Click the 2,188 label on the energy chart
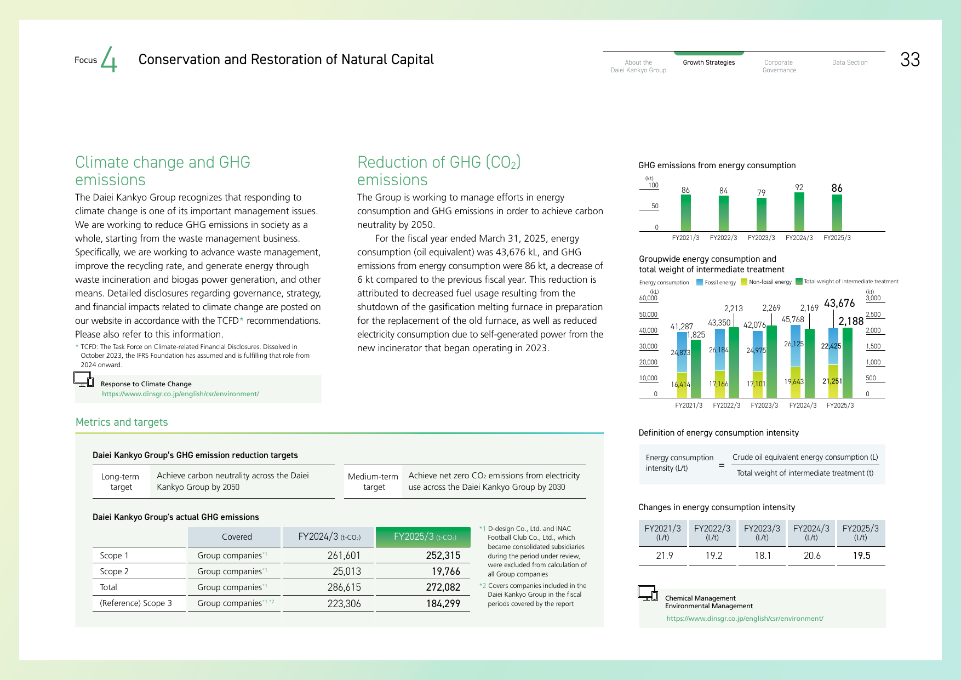Viewport: 961px width, 680px height. [x=851, y=321]
